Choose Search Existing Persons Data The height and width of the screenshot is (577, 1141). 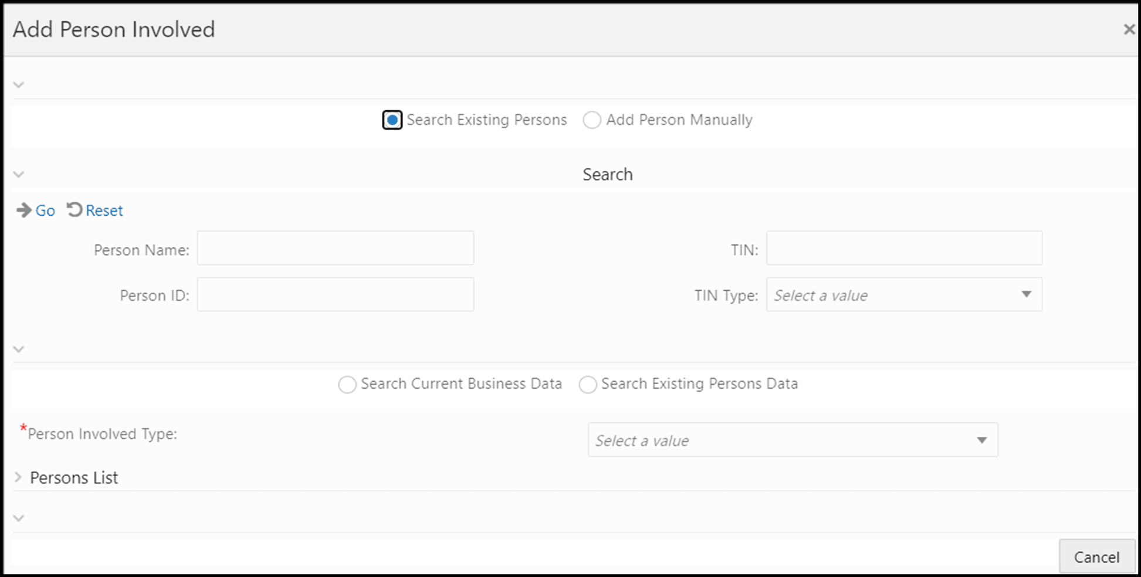pyautogui.click(x=588, y=385)
